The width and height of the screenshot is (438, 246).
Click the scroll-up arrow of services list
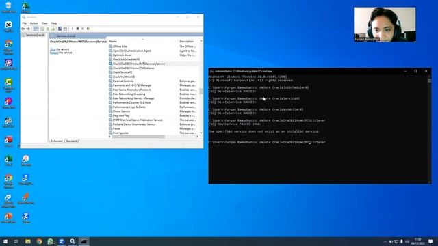(x=201, y=41)
